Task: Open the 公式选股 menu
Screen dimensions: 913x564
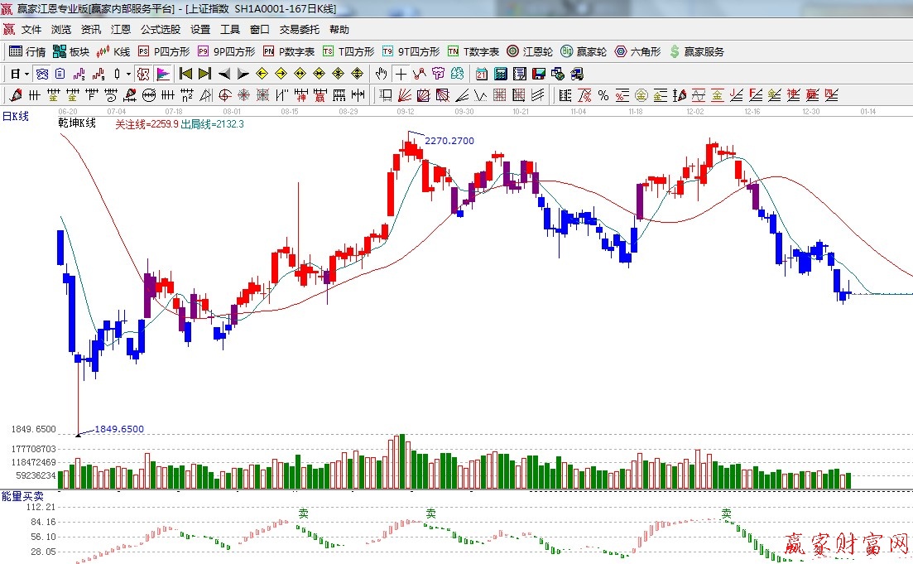Action: tap(160, 30)
